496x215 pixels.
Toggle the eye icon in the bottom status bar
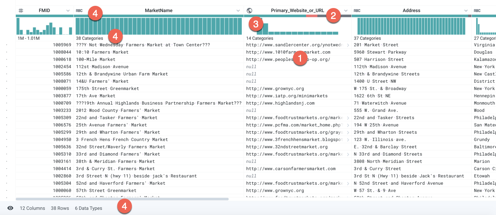[11, 208]
